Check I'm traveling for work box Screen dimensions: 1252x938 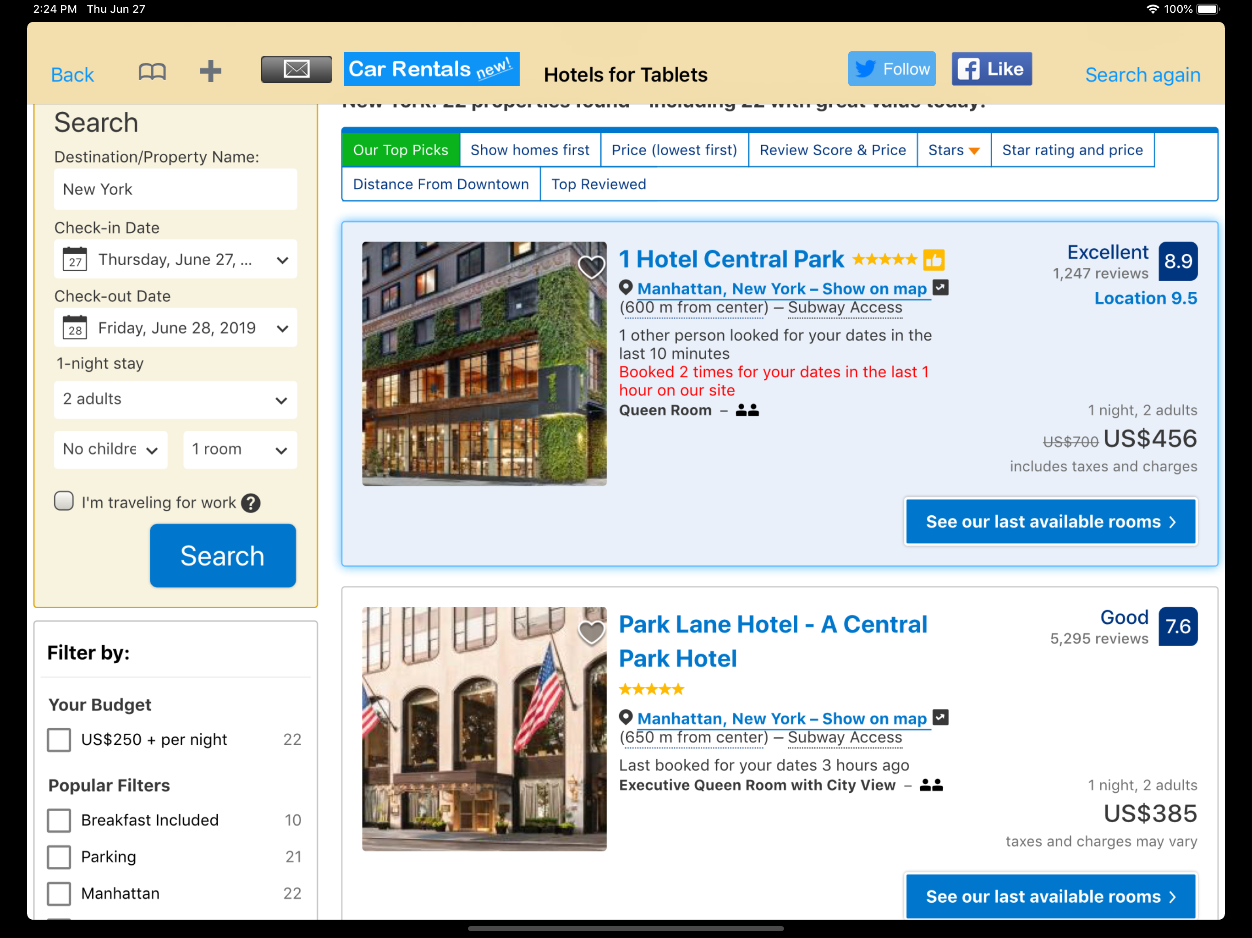64,501
